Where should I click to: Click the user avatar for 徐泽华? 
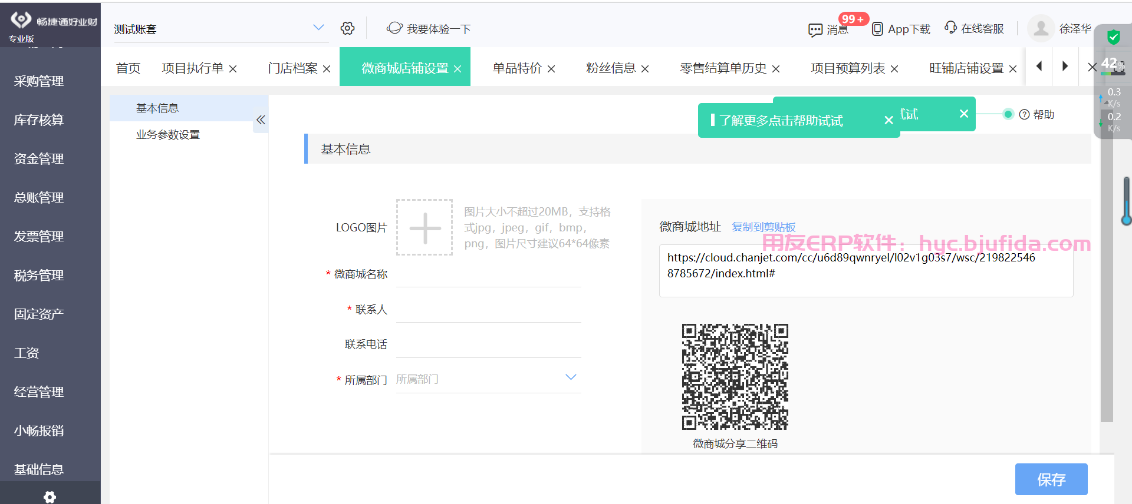point(1041,28)
